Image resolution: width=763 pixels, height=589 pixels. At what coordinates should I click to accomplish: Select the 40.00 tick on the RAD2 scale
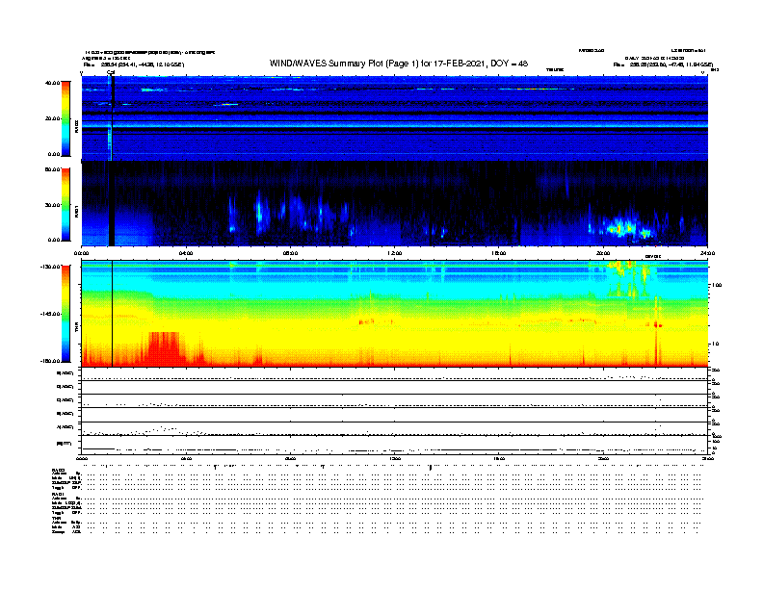[52, 83]
